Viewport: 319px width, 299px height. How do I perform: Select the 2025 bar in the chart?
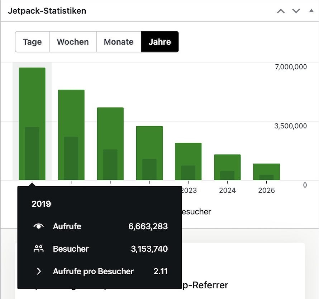(x=266, y=172)
